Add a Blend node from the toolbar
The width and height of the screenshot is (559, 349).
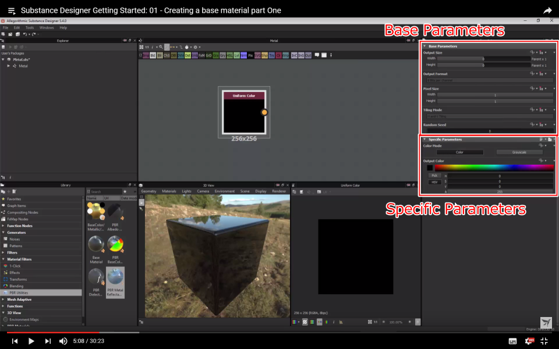(x=153, y=56)
